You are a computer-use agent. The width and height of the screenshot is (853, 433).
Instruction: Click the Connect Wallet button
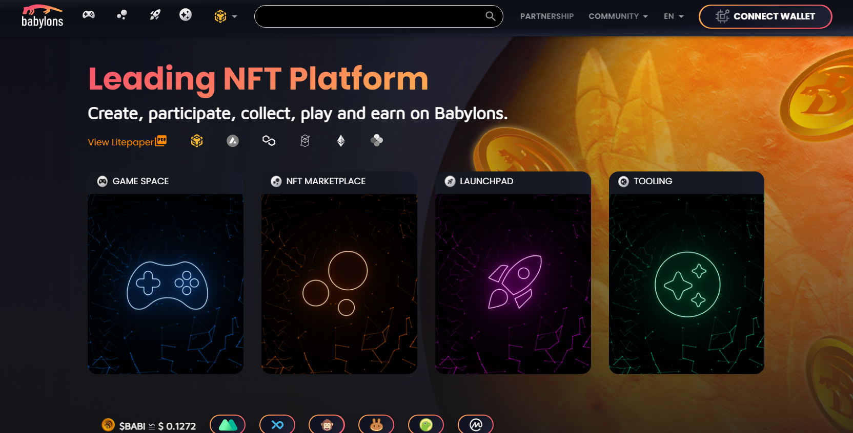point(765,16)
